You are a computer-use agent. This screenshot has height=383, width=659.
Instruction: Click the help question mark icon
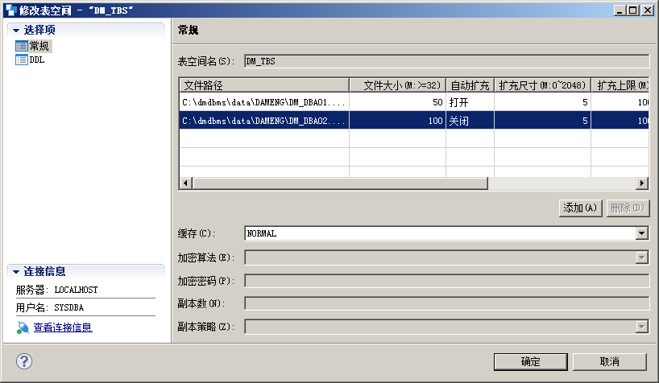pyautogui.click(x=24, y=361)
